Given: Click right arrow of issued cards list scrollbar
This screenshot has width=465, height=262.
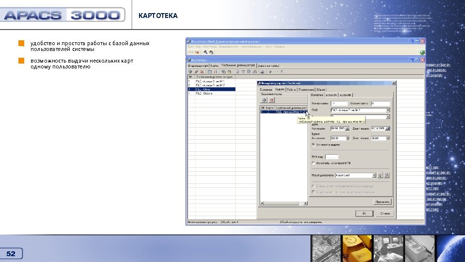Looking at the screenshot, I should [305, 203].
